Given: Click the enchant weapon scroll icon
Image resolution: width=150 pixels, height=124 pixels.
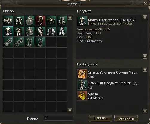Looking at the screenshot, I should pos(82,74).
